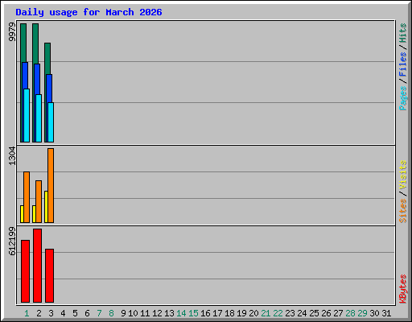This screenshot has width=412, height=322.
Task: Click day number 30 on the axis
Action: click(374, 313)
